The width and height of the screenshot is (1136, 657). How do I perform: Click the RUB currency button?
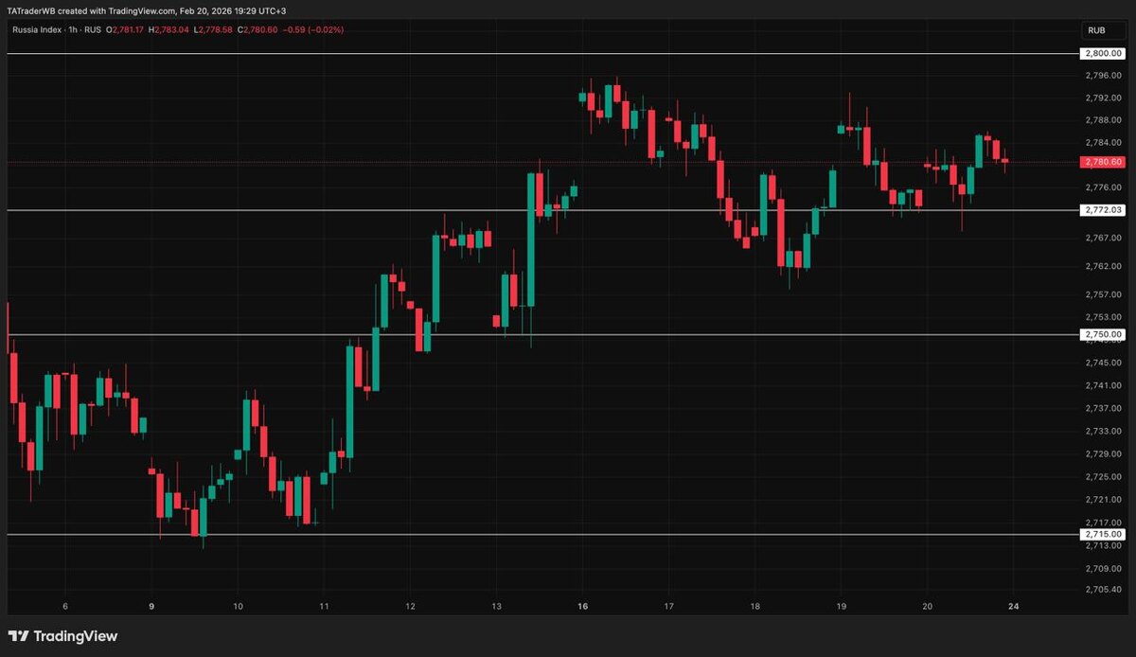coord(1102,30)
